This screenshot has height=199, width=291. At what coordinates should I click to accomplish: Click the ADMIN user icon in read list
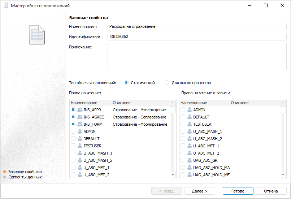[x=80, y=131]
